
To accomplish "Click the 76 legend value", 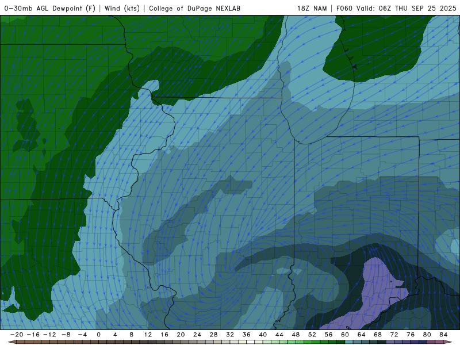I will point(411,335).
